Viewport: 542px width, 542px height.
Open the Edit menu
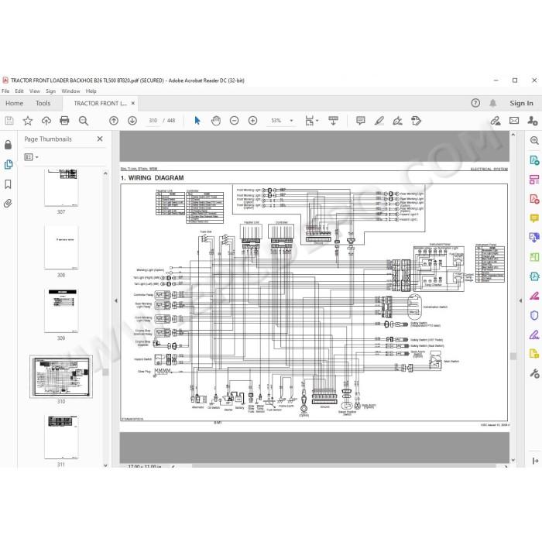coord(19,91)
